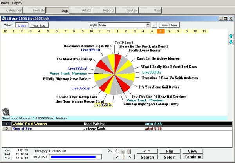The width and height of the screenshot is (235, 163).
Task: Click the trash can icon
Action: (6, 112)
